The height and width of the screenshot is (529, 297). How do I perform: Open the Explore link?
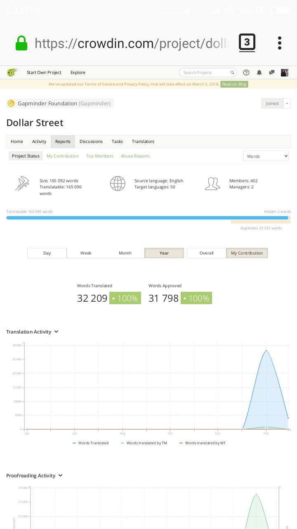[78, 73]
